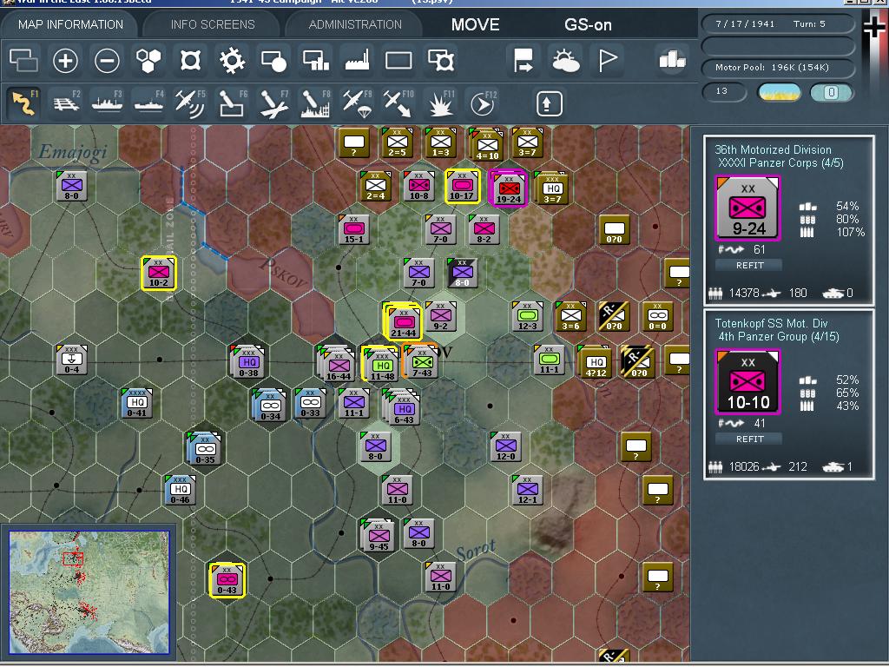Click the 10-10 unit counter in panel
This screenshot has height=667, width=889.
(747, 381)
